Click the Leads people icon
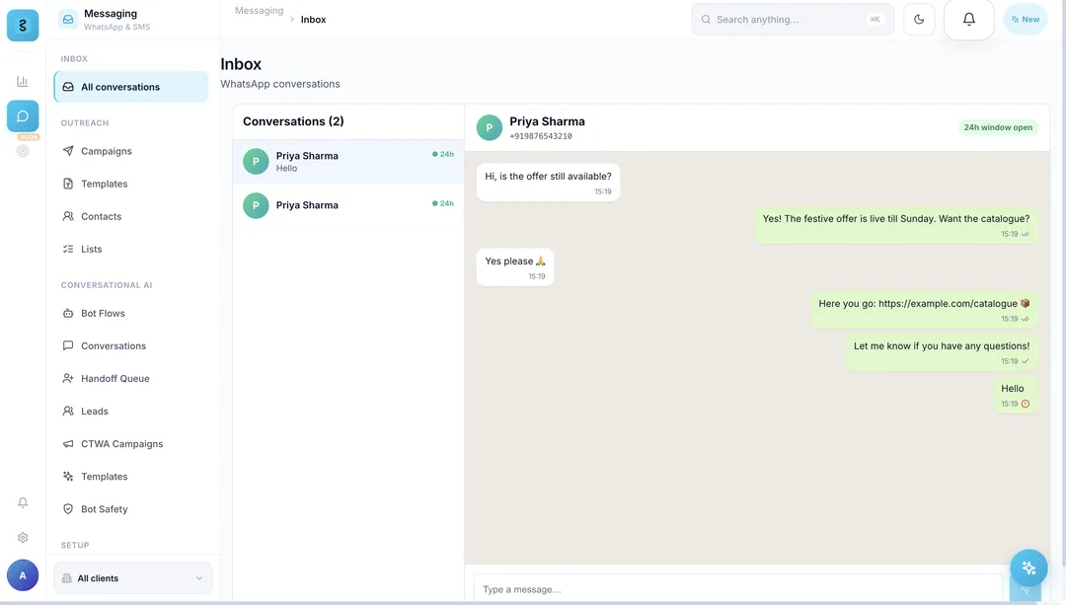1066x605 pixels. tap(68, 412)
